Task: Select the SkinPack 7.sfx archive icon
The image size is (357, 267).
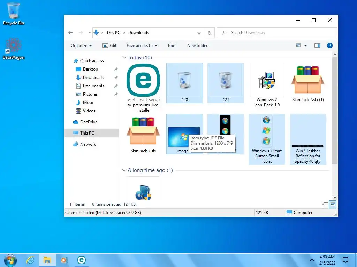Action: click(x=143, y=131)
